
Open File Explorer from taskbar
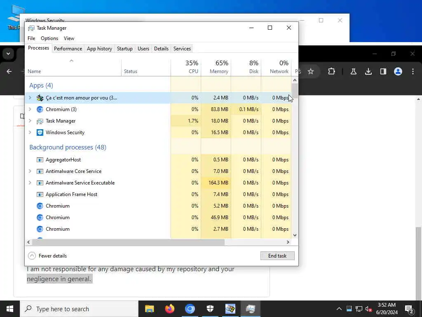149,309
